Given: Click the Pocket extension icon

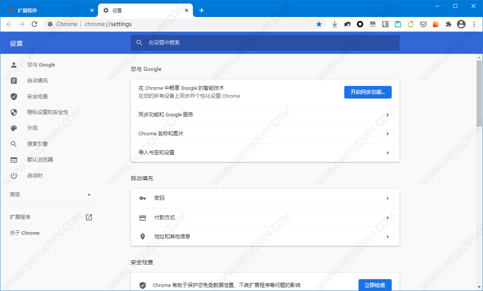Looking at the screenshot, I should (x=423, y=24).
